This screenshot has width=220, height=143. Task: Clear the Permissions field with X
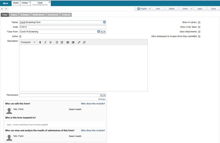(102, 95)
